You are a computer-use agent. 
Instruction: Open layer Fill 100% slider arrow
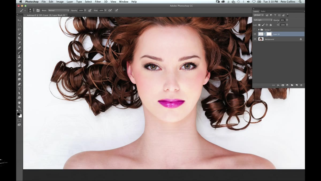coord(287,25)
